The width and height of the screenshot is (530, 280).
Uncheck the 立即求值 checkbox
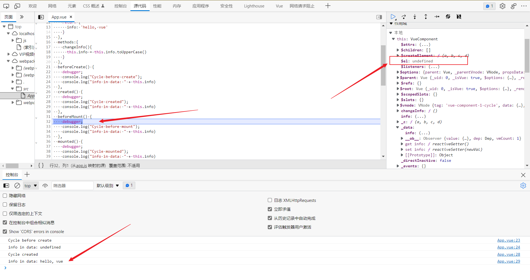pyautogui.click(x=270, y=209)
